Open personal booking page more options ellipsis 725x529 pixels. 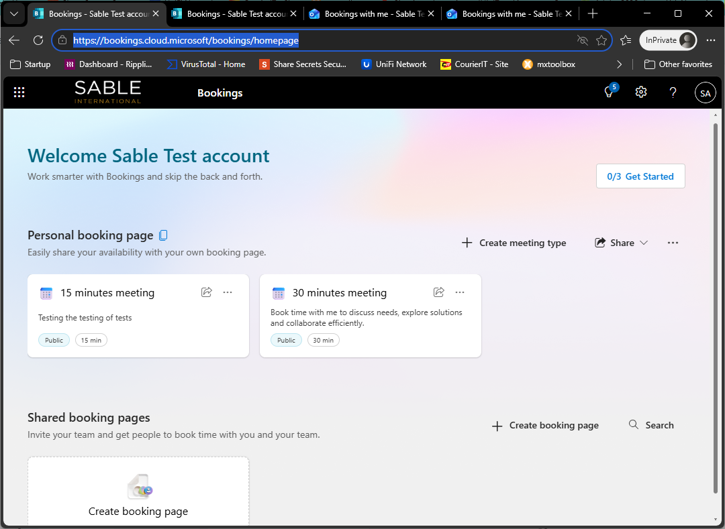(673, 243)
